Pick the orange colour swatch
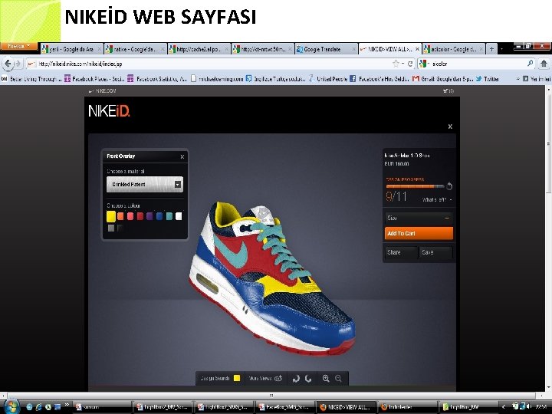Image resolution: width=552 pixels, height=414 pixels. (x=120, y=216)
